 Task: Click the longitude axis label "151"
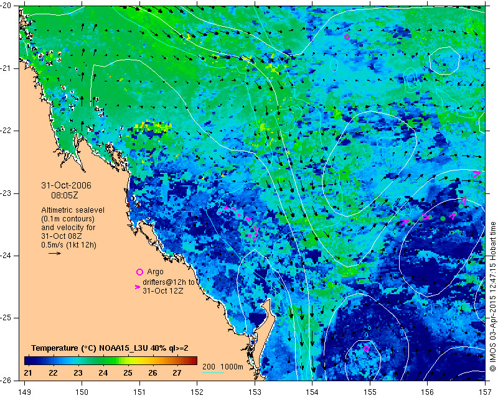pyautogui.click(x=139, y=392)
